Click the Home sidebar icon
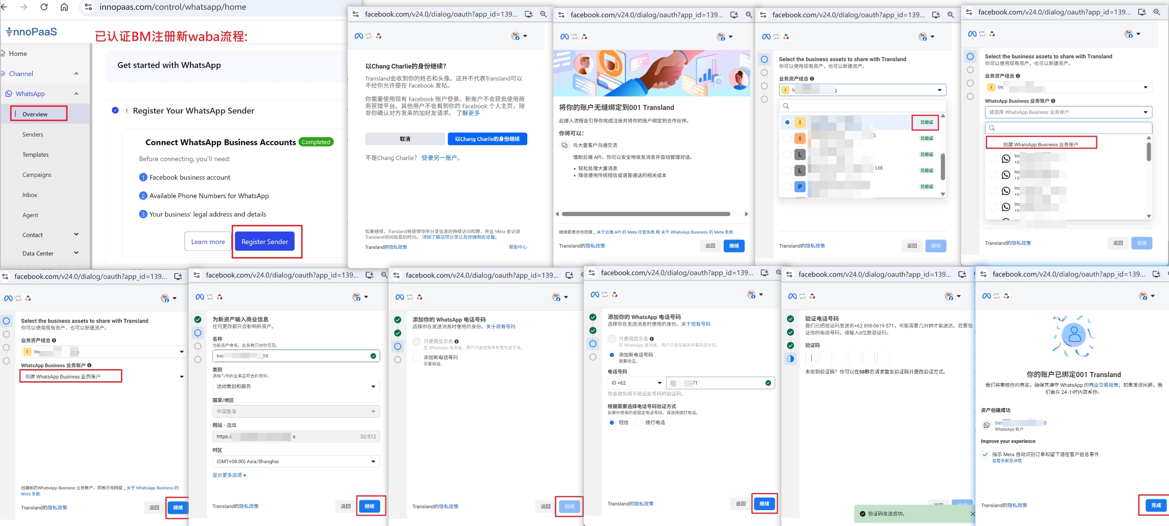 click(x=3, y=54)
